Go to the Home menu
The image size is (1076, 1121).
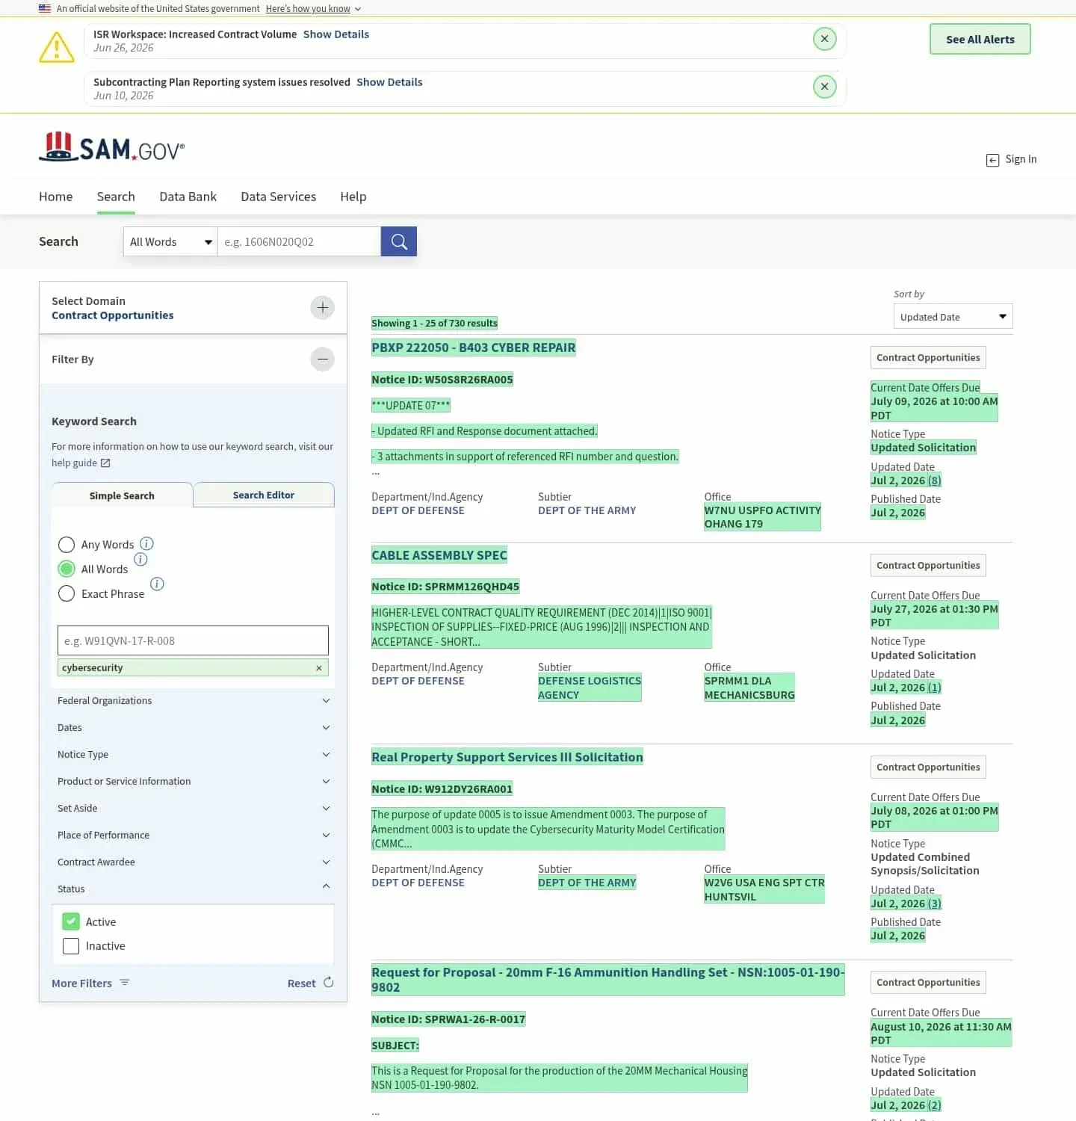56,197
